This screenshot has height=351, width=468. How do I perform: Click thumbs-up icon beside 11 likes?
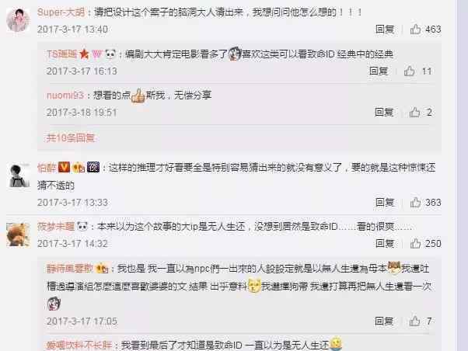point(409,71)
